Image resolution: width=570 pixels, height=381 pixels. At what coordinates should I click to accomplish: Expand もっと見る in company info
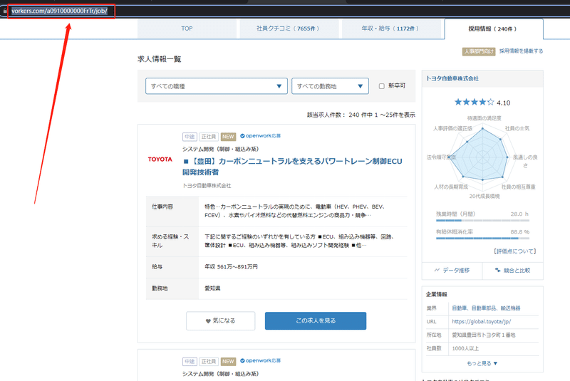[482, 363]
